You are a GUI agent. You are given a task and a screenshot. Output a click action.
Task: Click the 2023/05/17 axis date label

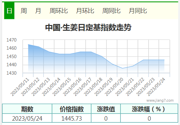(82, 87)
